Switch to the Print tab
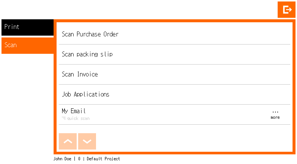This screenshot has width=297, height=164. (28, 27)
